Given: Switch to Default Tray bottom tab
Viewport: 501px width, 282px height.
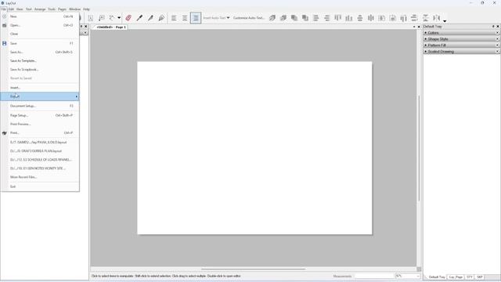Looking at the screenshot, I should click(437, 277).
